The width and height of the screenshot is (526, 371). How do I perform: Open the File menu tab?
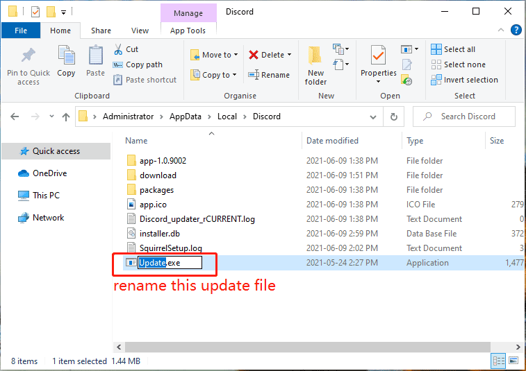coord(21,31)
